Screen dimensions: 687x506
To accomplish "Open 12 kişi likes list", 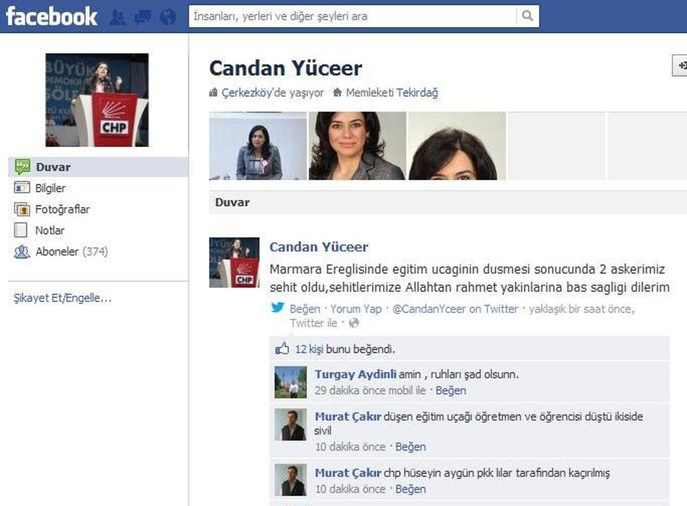I will pyautogui.click(x=309, y=349).
